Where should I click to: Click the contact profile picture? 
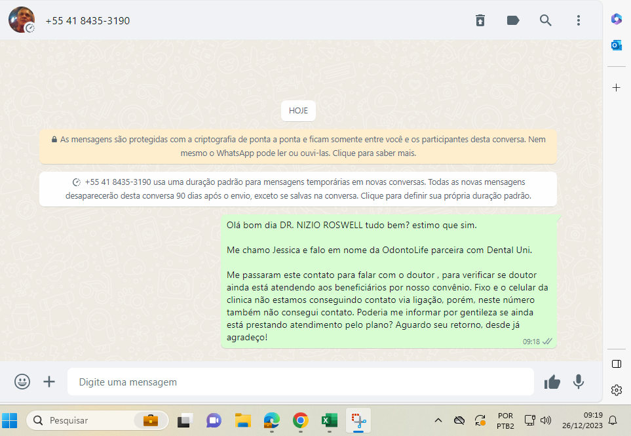pos(22,20)
